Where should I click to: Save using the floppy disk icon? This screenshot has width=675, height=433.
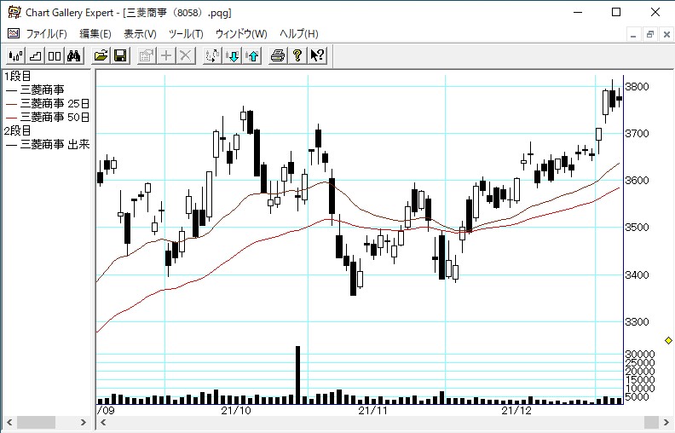coord(120,55)
